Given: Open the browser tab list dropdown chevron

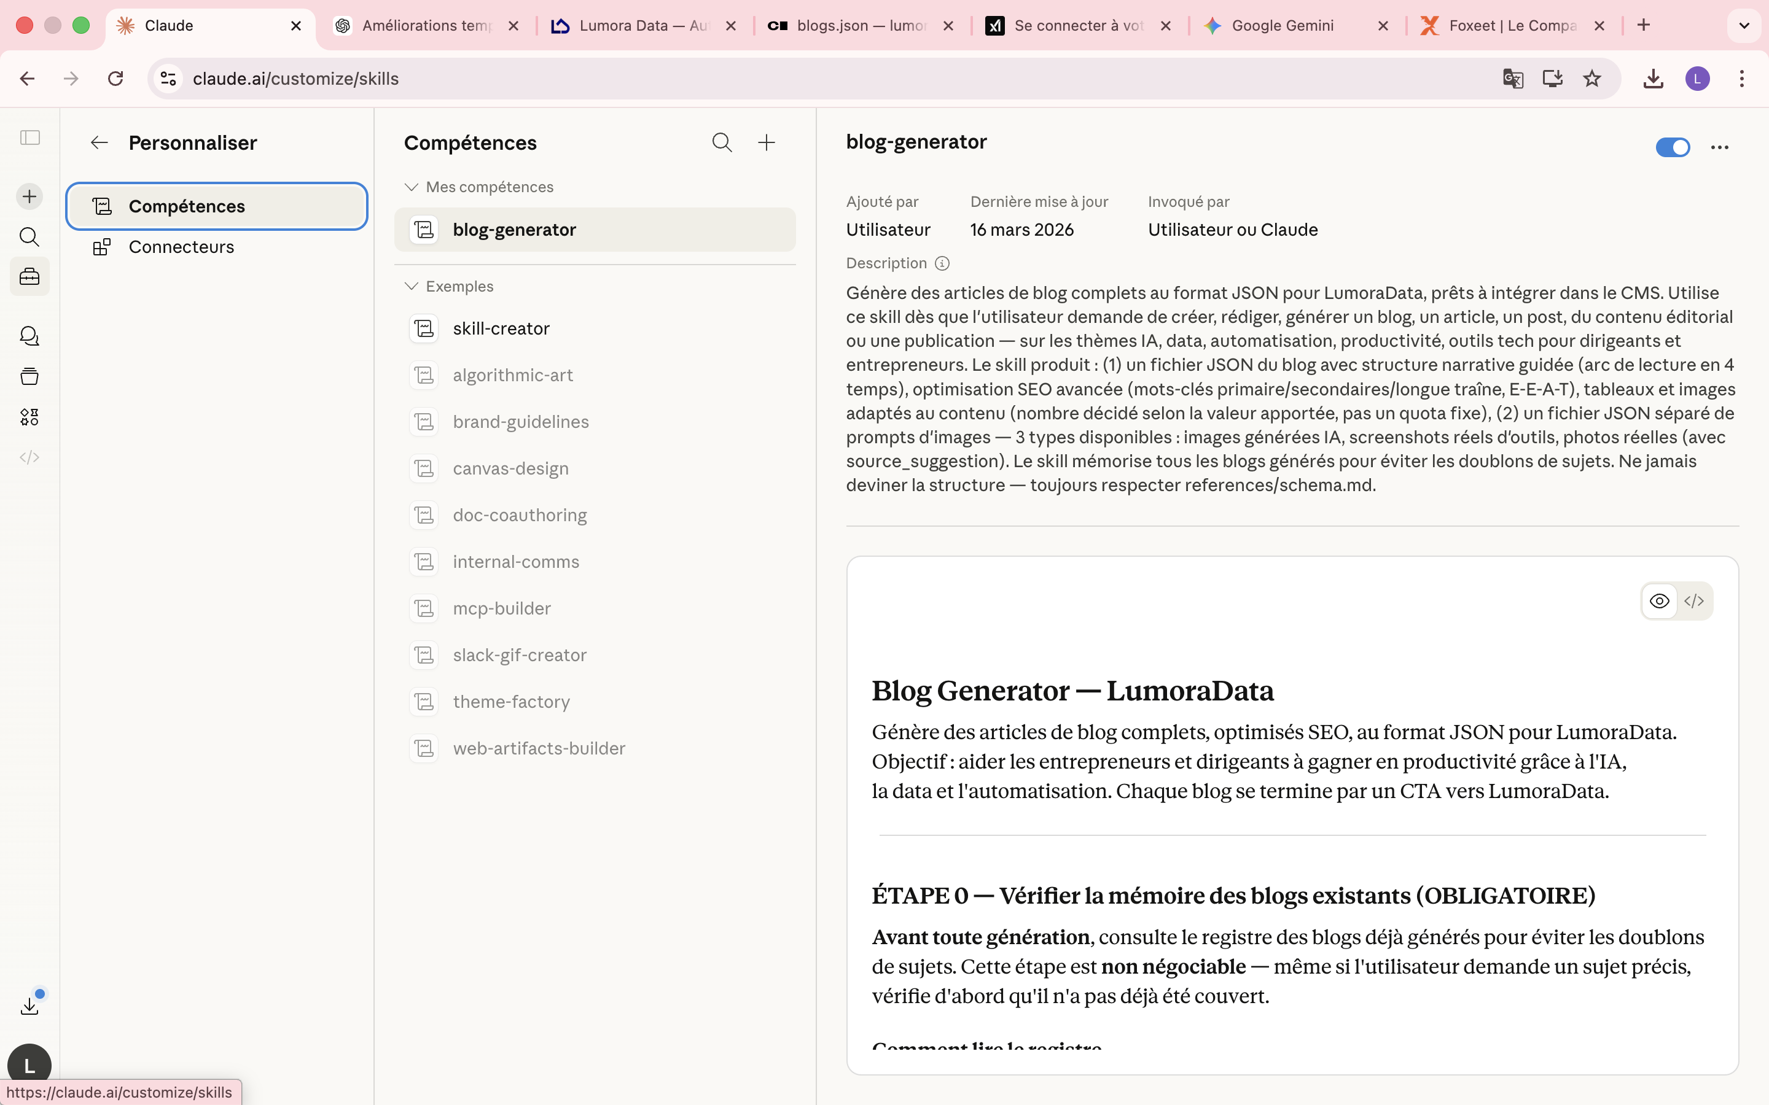Looking at the screenshot, I should click(x=1743, y=26).
